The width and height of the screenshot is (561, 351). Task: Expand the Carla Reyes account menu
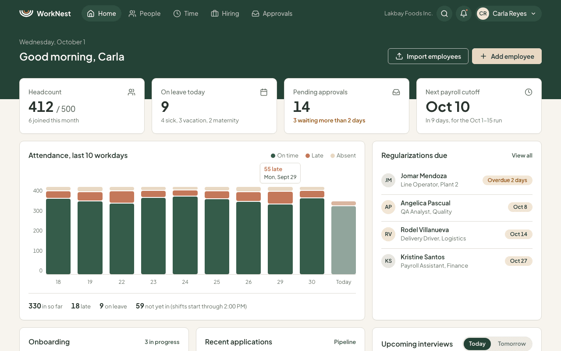click(508, 14)
